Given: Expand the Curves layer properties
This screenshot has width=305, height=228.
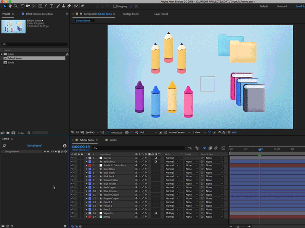Looking at the screenshot, I should click(x=86, y=158).
